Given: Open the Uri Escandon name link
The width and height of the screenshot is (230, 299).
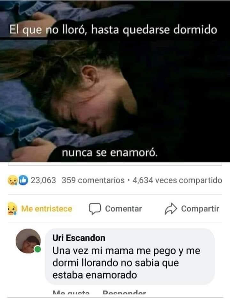Looking at the screenshot, I should (79, 238).
